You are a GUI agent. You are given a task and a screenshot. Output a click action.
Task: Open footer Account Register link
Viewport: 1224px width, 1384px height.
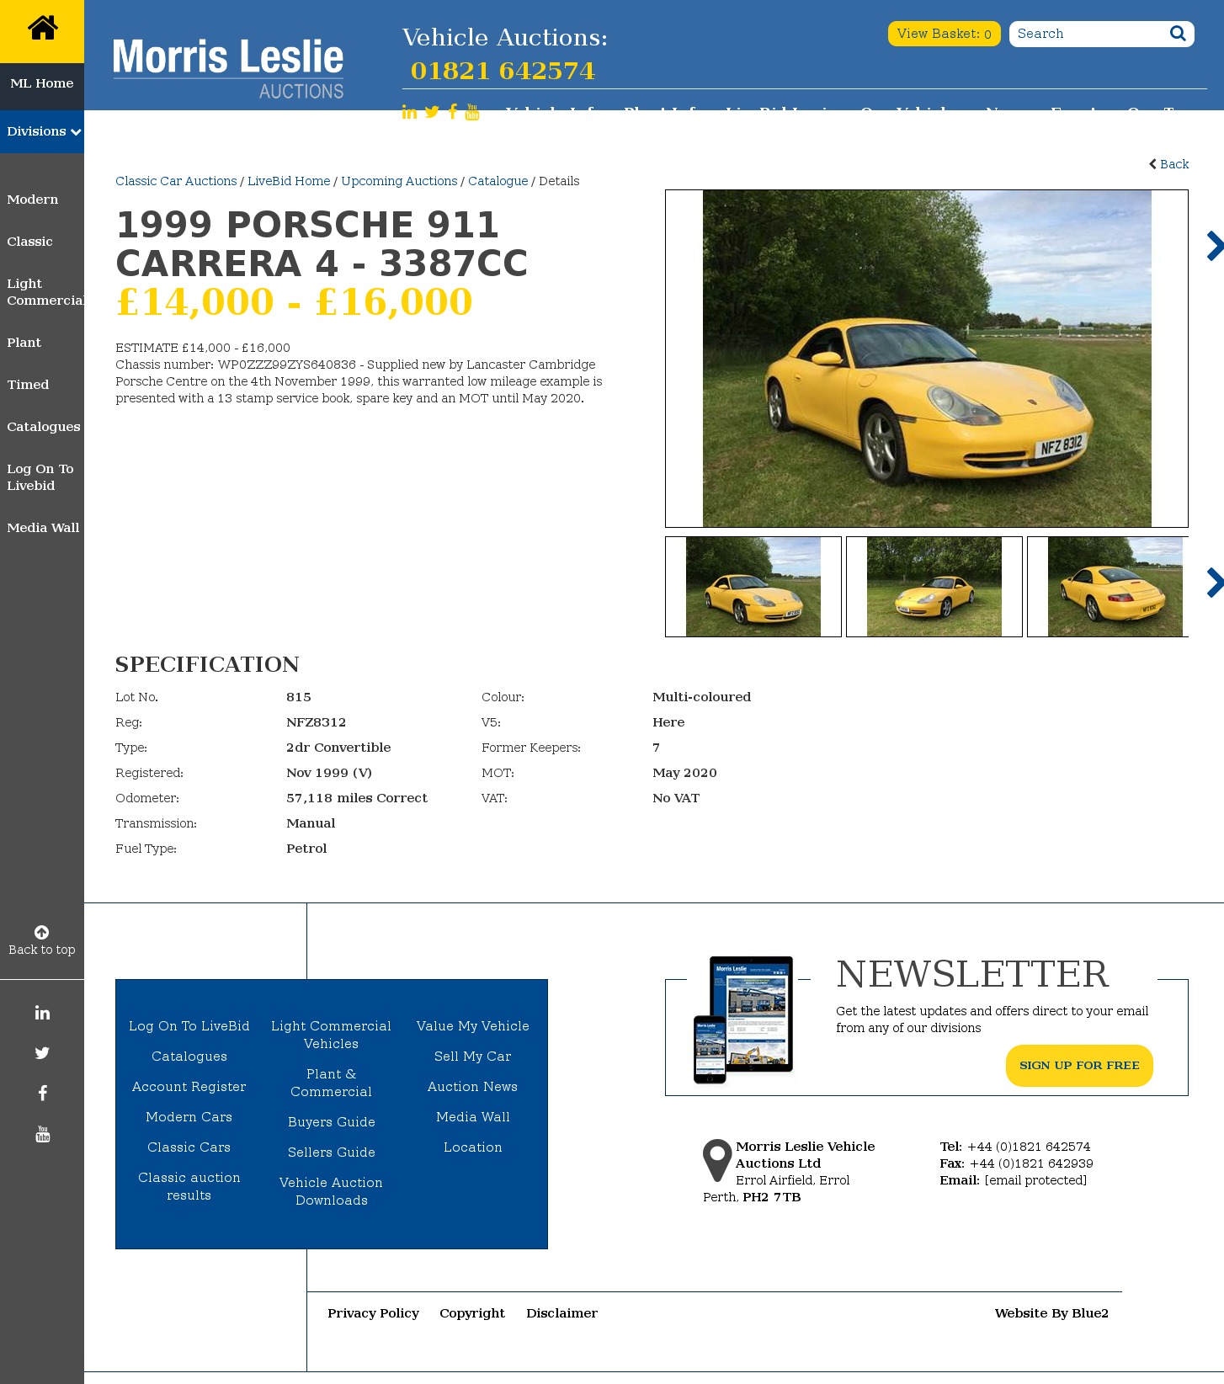(x=189, y=1087)
